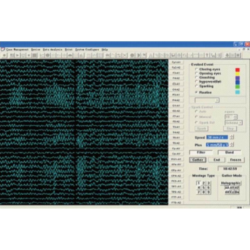Select the Closing eyes radio button

point(196,69)
